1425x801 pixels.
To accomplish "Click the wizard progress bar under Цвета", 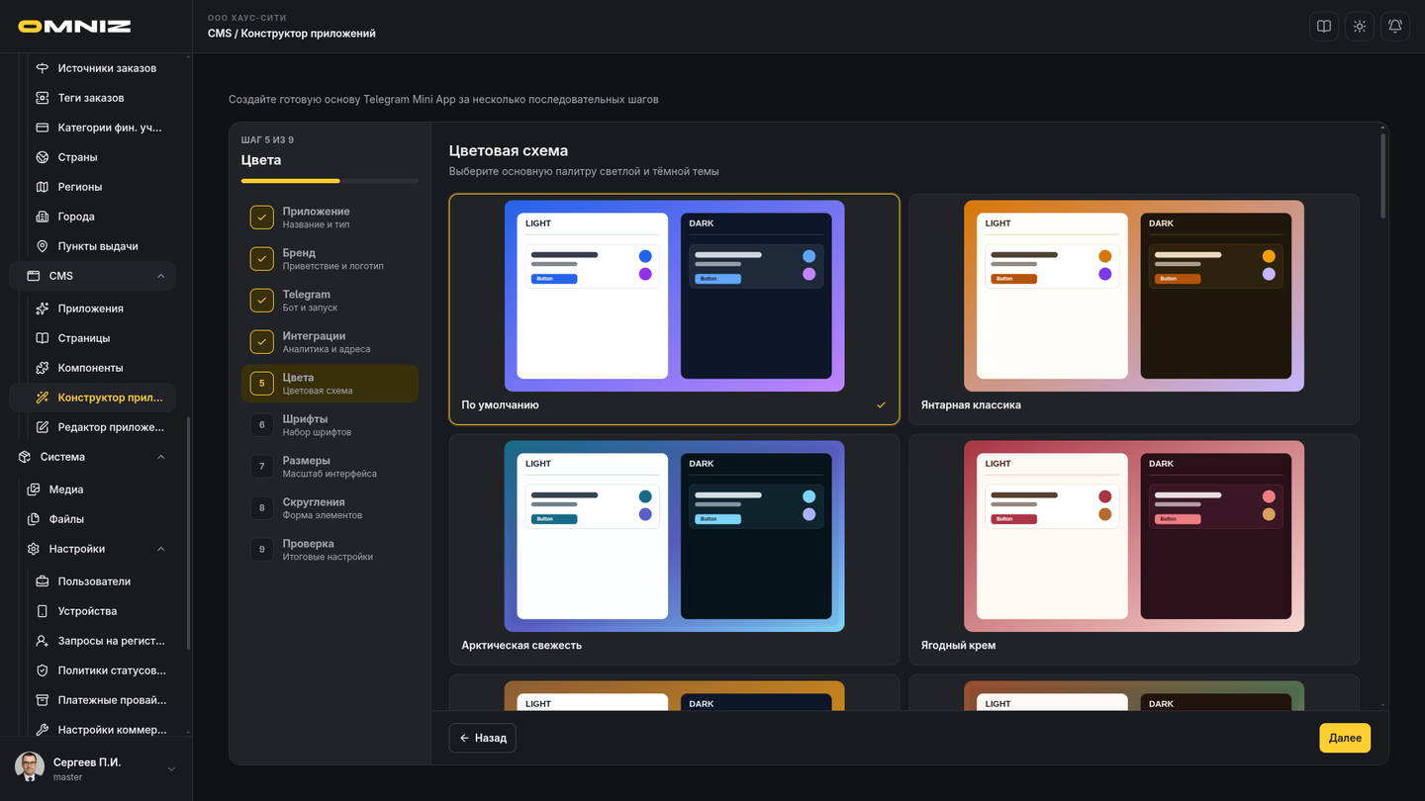I will point(330,181).
